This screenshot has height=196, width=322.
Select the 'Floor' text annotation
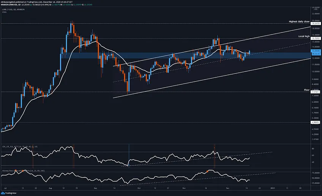click(x=307, y=90)
